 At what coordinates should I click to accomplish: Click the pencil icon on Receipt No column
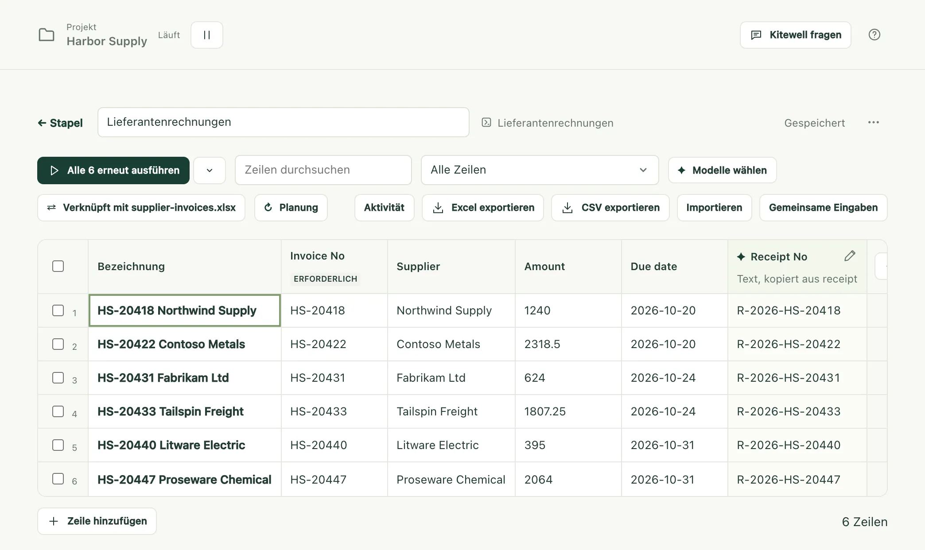click(x=850, y=256)
